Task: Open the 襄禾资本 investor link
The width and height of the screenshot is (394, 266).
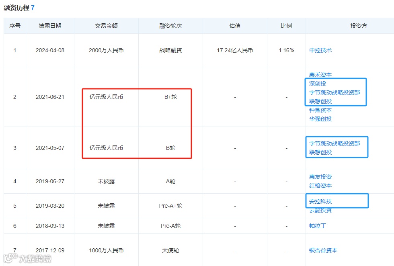Action: point(320,75)
